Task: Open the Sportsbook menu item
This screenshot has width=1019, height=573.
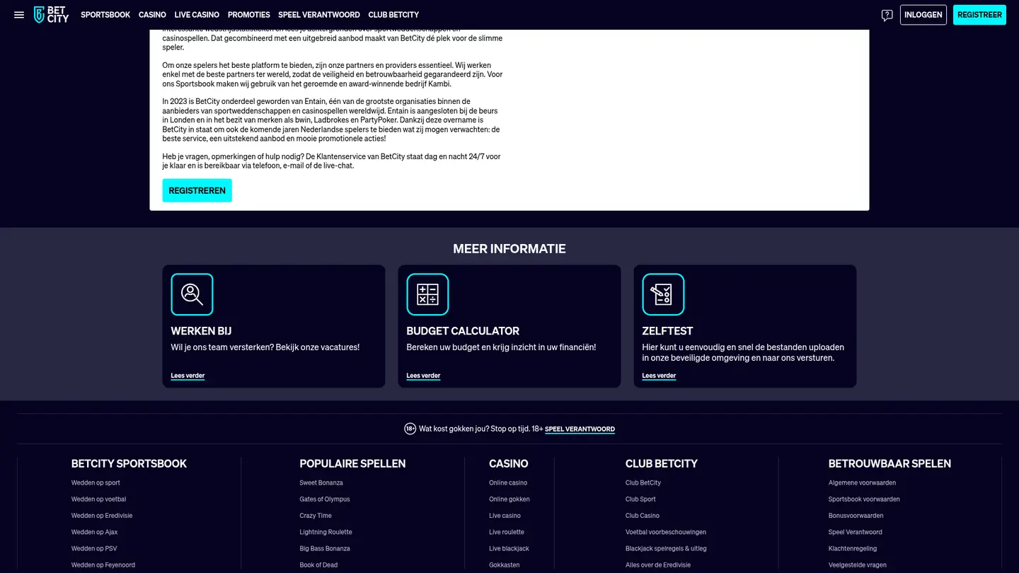Action: click(x=105, y=15)
